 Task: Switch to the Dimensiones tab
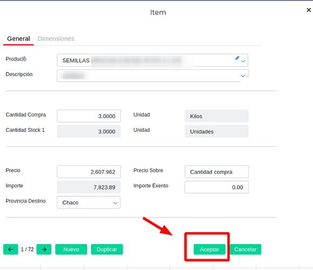coord(56,38)
